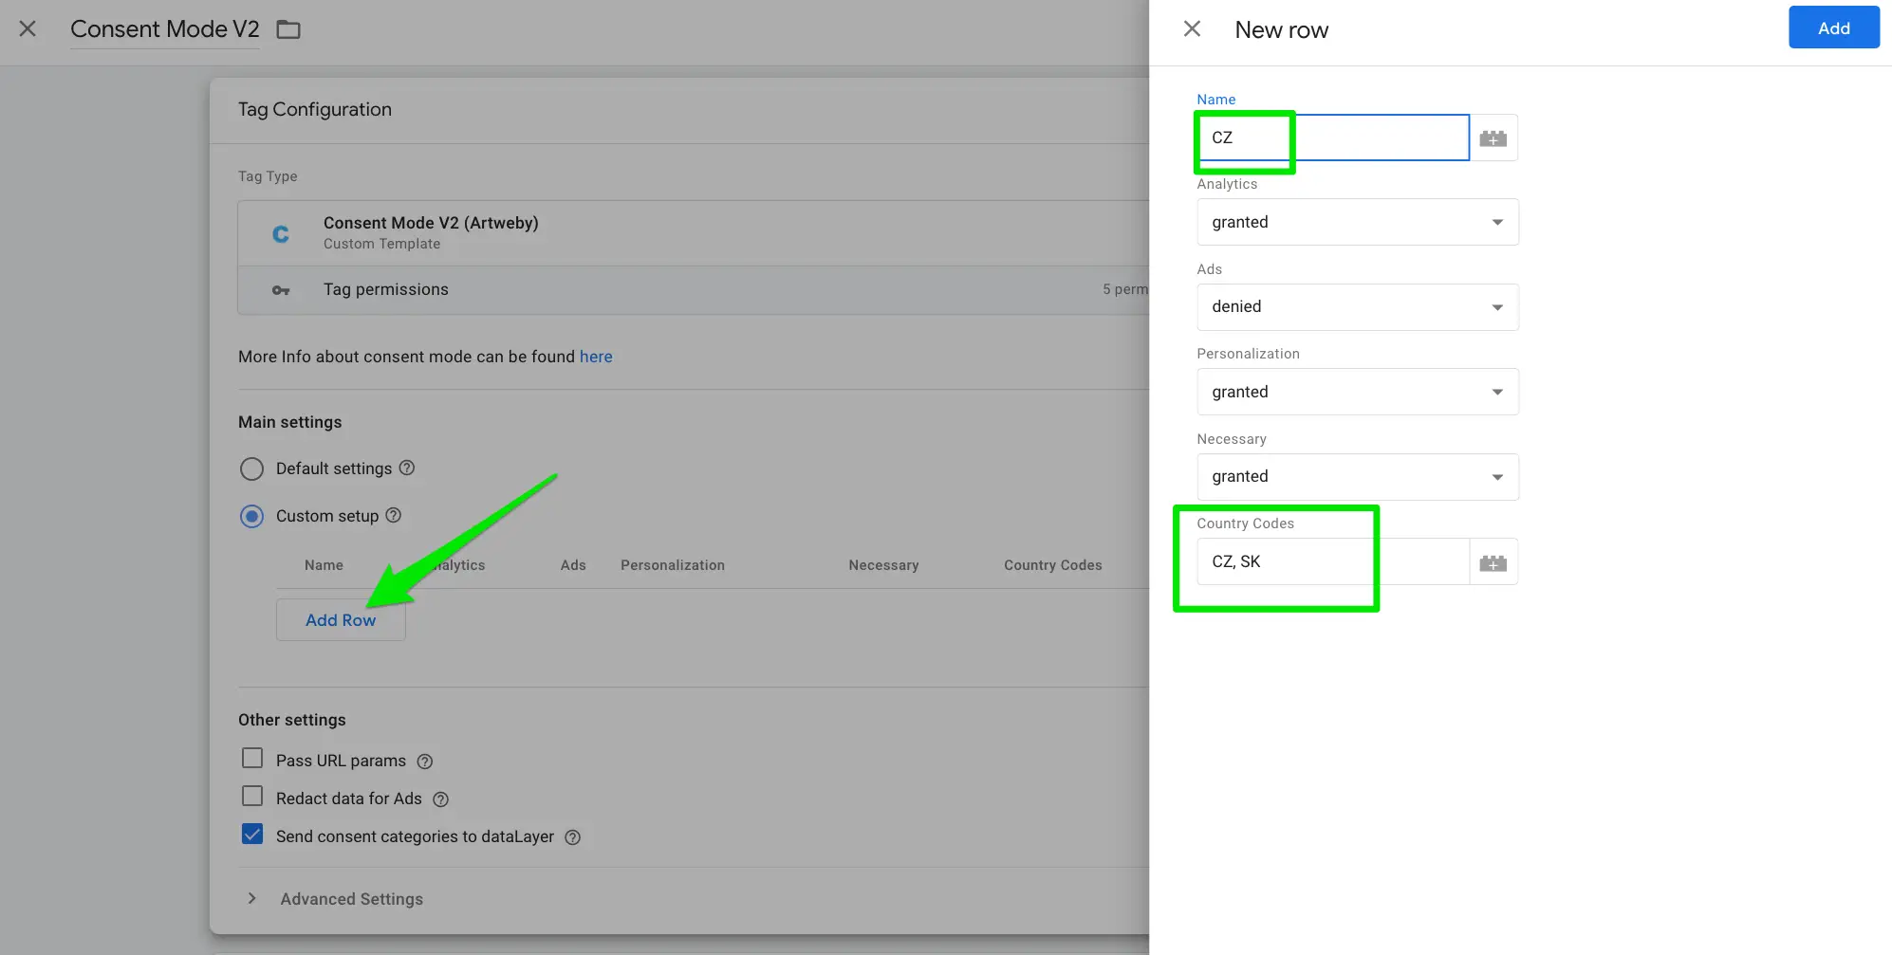1892x955 pixels.
Task: Enable the Pass URL params checkbox
Action: click(252, 759)
